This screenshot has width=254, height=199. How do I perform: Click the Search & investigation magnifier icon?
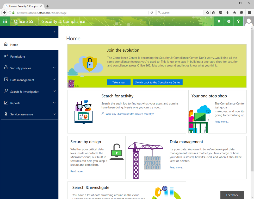pos(6,91)
